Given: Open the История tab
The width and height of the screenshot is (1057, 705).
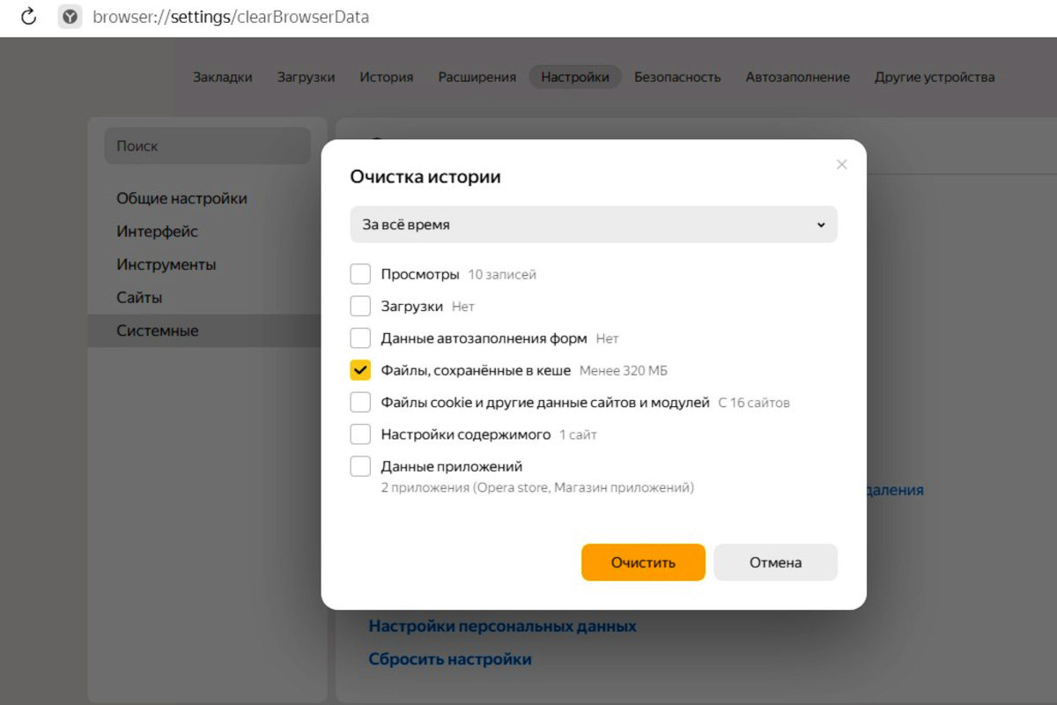Looking at the screenshot, I should click(x=386, y=77).
